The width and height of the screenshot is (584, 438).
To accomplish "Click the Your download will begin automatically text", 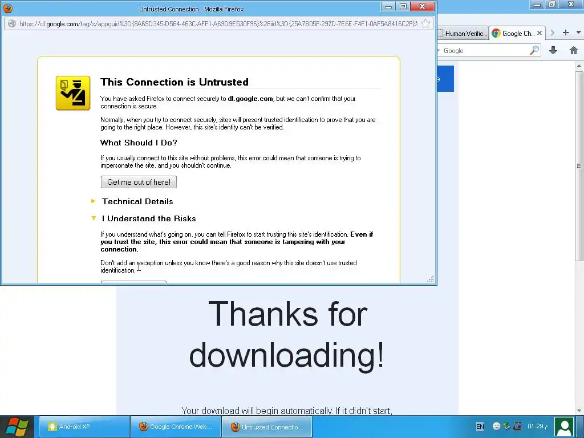I will click(287, 411).
